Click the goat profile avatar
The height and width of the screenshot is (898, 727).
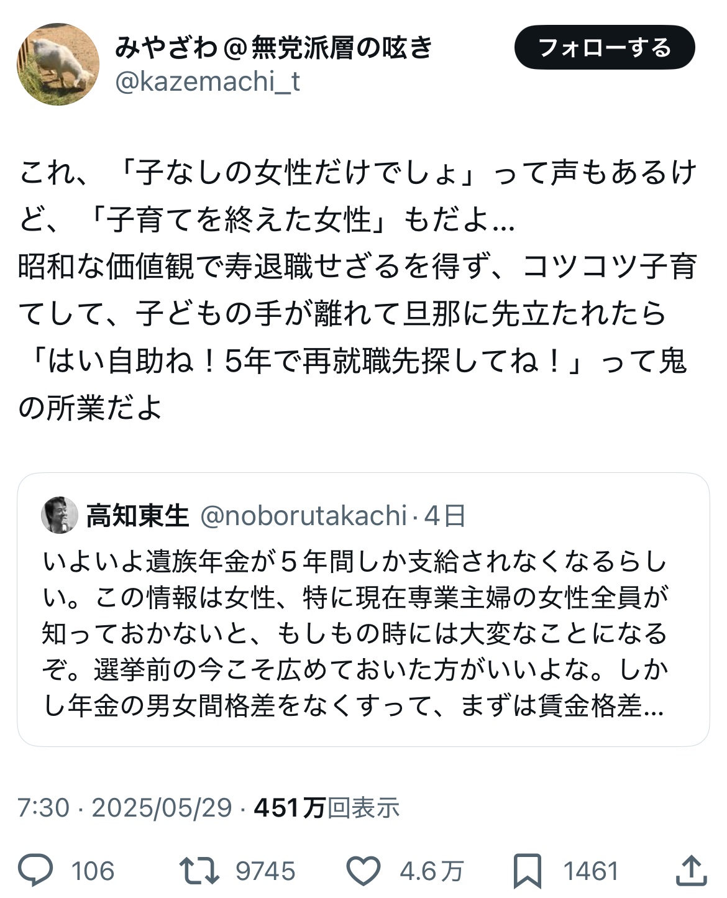pos(58,65)
